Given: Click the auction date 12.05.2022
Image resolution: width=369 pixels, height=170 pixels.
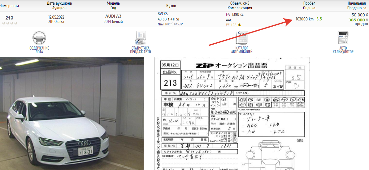Looking at the screenshot, I should (x=56, y=17).
